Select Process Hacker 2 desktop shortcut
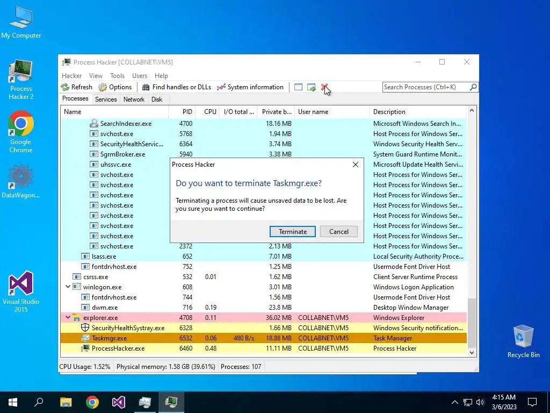The width and height of the screenshot is (550, 413). click(21, 80)
